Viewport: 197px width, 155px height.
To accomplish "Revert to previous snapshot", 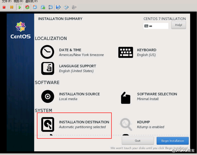I will (43, 7).
